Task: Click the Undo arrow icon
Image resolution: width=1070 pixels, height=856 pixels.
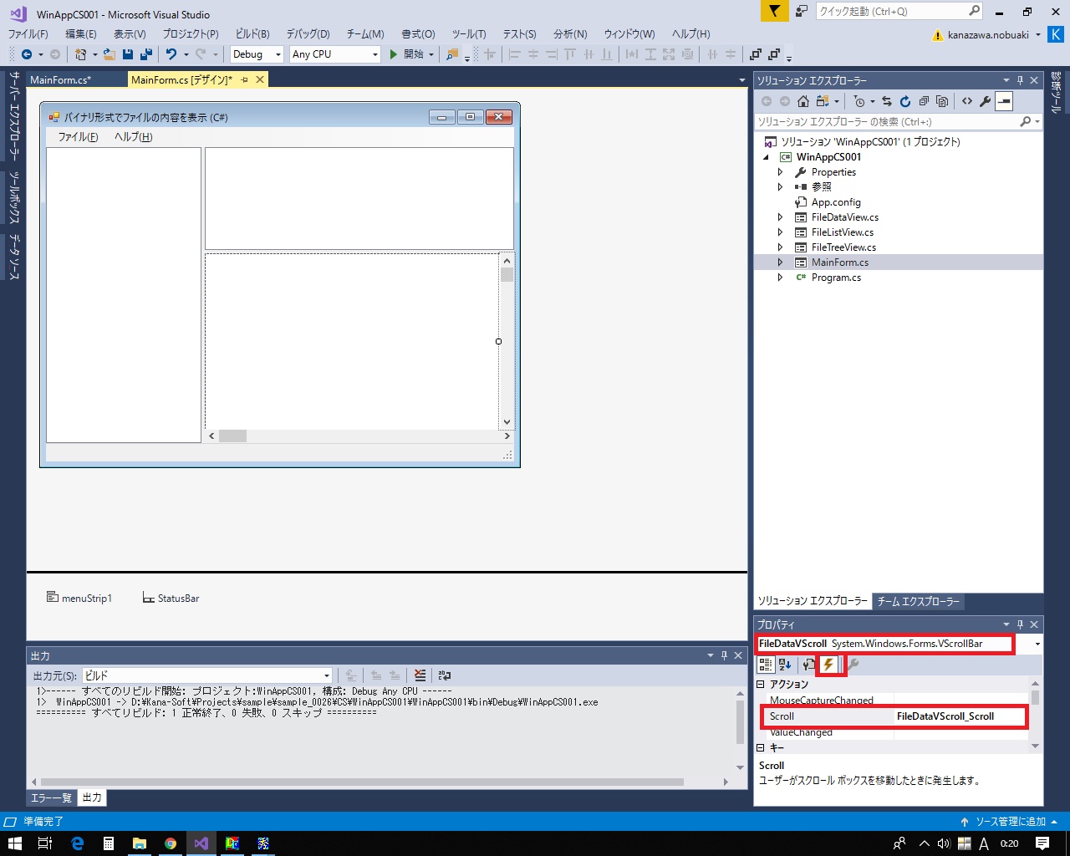Action: (x=171, y=54)
